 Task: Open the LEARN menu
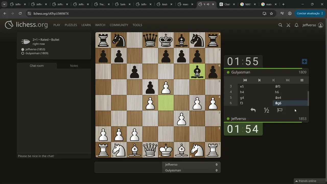click(x=86, y=25)
